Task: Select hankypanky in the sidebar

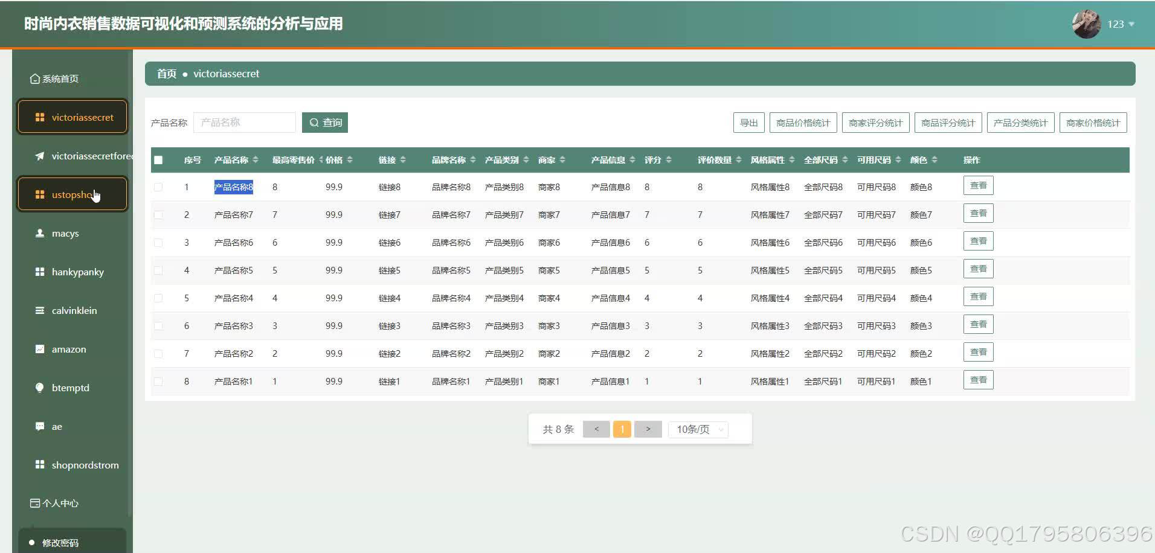Action: pyautogui.click(x=72, y=272)
